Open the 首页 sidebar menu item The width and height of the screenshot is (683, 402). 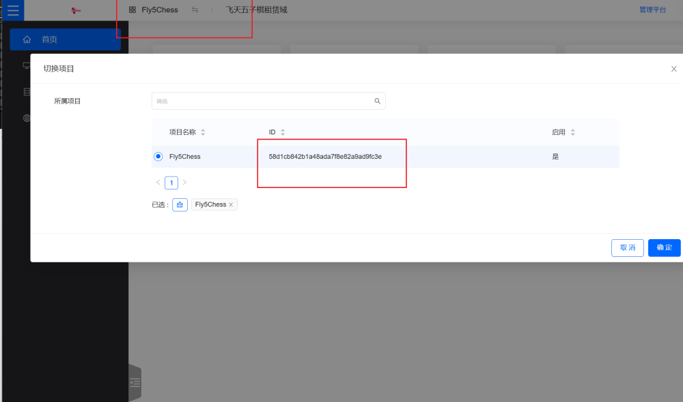[65, 40]
